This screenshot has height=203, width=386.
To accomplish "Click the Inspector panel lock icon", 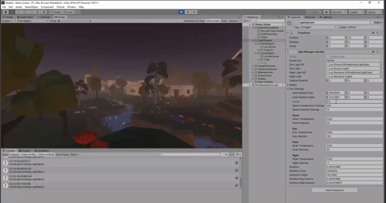I will click(378, 17).
